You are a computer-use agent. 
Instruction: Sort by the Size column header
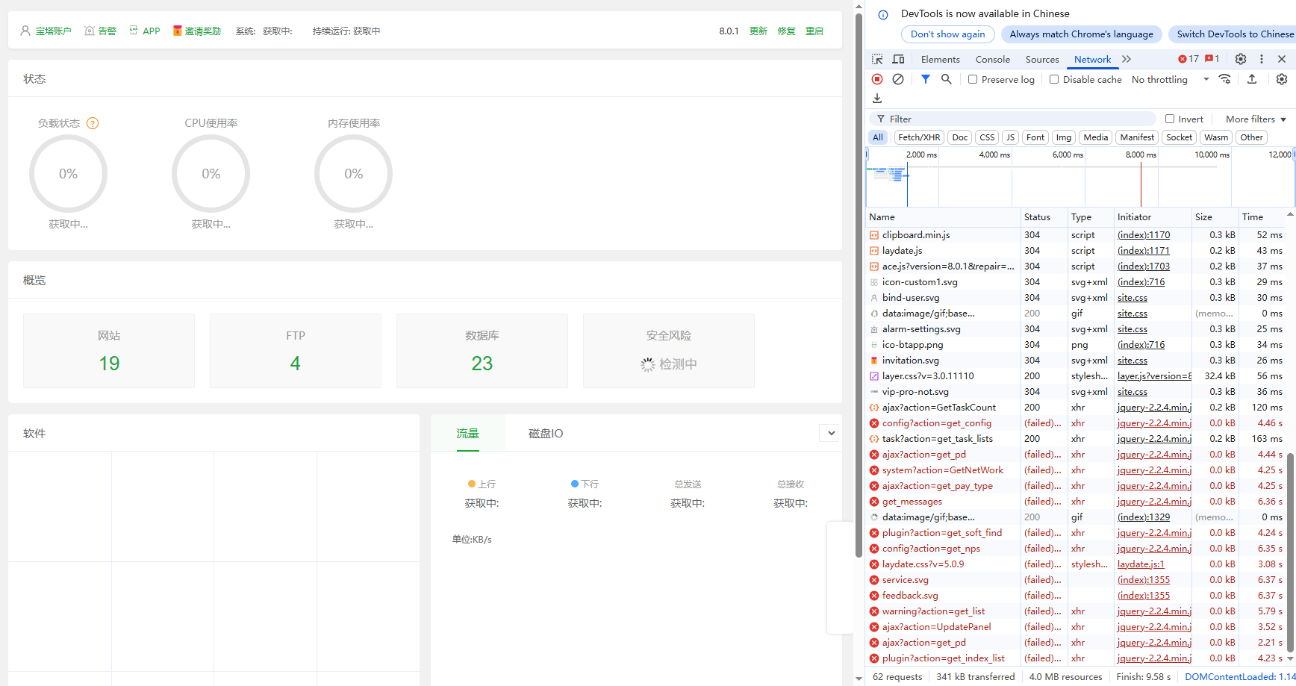[1215, 216]
